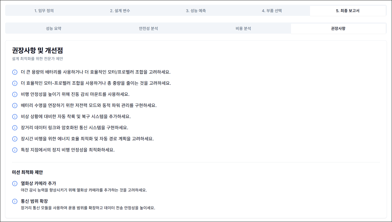Switch to the 성능 요약 tab
This screenshot has height=222, width=392.
pyautogui.click(x=53, y=28)
